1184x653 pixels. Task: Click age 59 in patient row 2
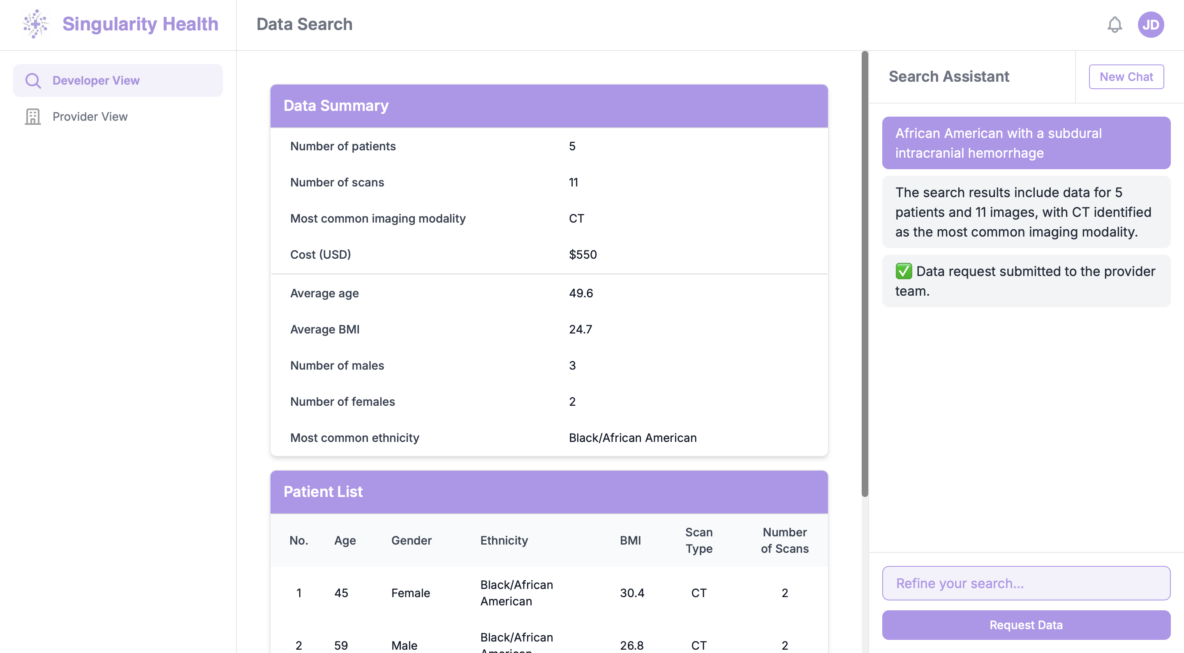[x=341, y=645]
